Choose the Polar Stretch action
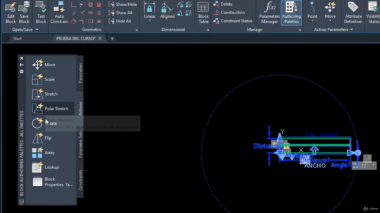Screen dimensions: 380x213 click(52, 109)
